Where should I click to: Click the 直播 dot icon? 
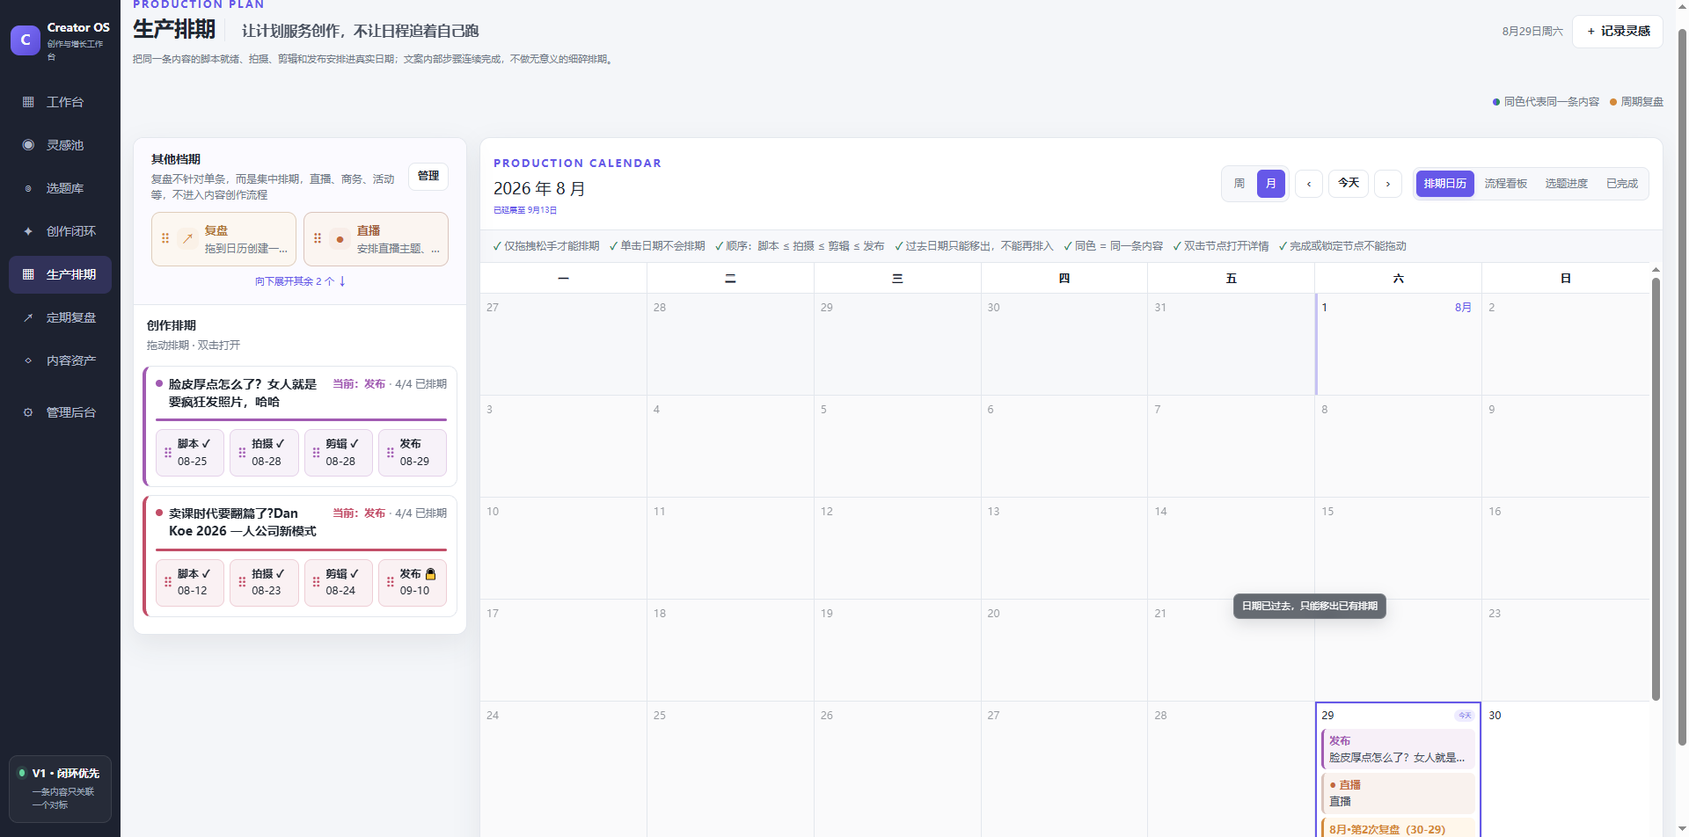tap(340, 238)
